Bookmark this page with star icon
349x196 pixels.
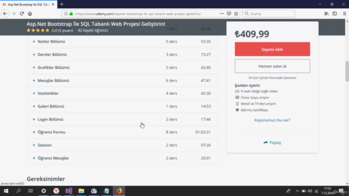(236, 14)
